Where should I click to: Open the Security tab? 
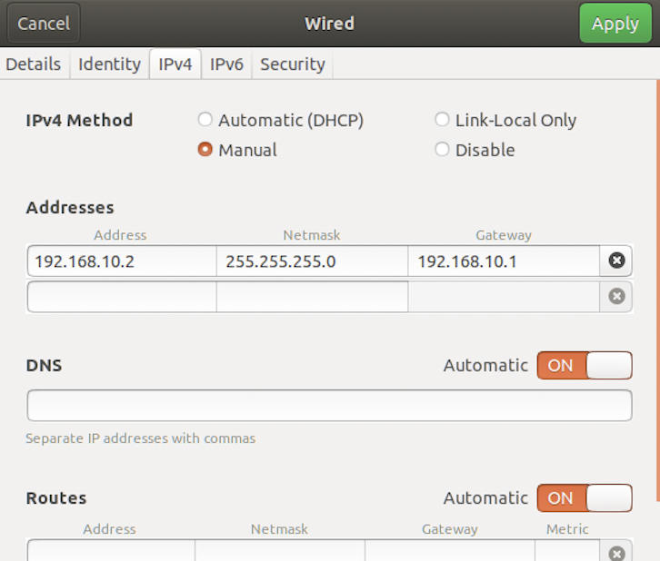pos(292,64)
